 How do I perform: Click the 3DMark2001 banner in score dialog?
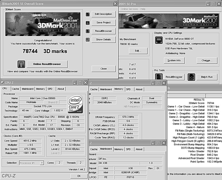[43, 24]
